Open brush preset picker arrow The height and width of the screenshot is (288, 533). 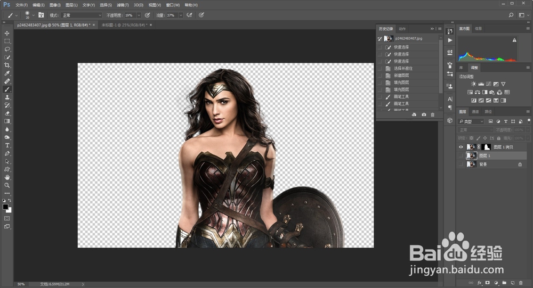pos(33,15)
